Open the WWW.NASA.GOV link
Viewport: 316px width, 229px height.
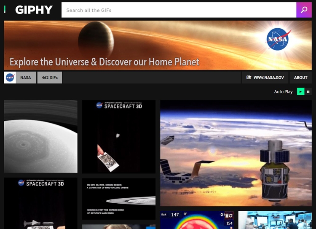point(268,78)
